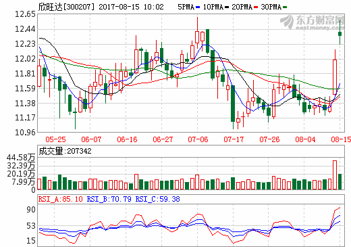Click the 10PMA legend label
This screenshot has height=247, width=351.
[x=213, y=7]
